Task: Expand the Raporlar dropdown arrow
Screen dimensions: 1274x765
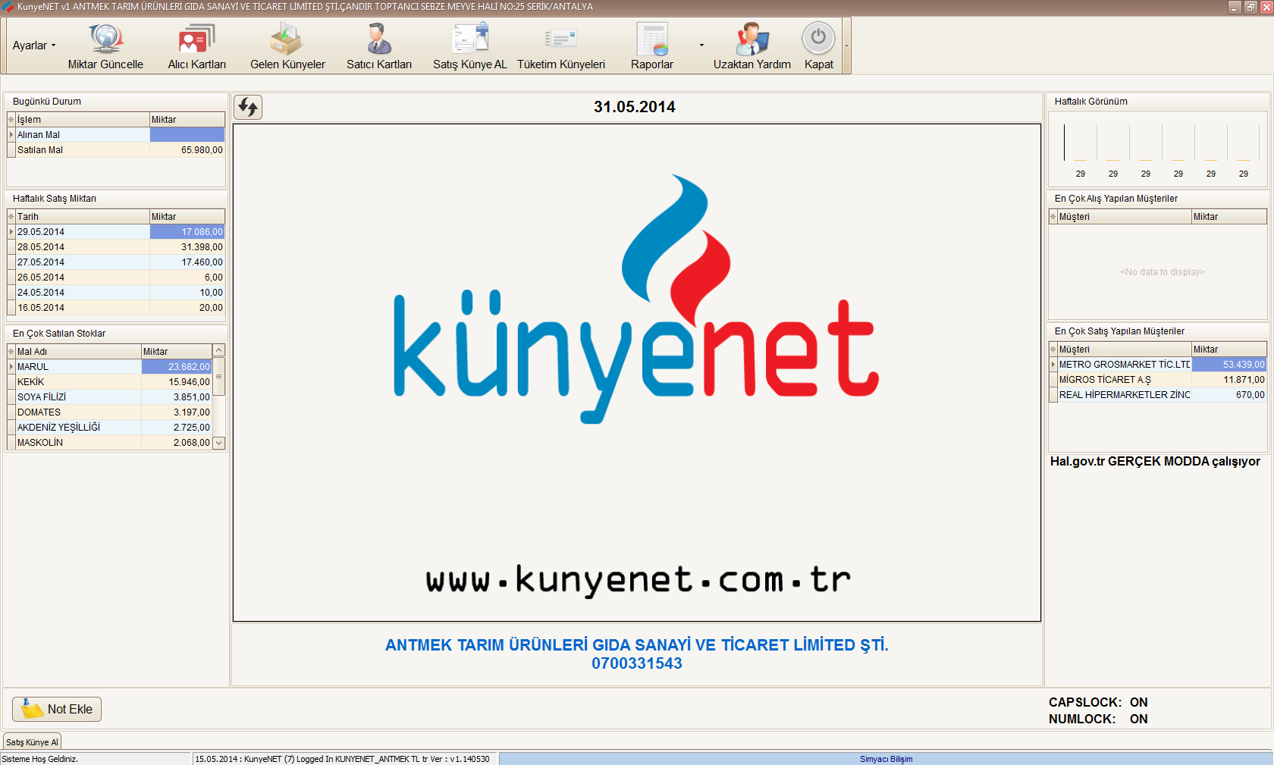Action: (x=701, y=45)
